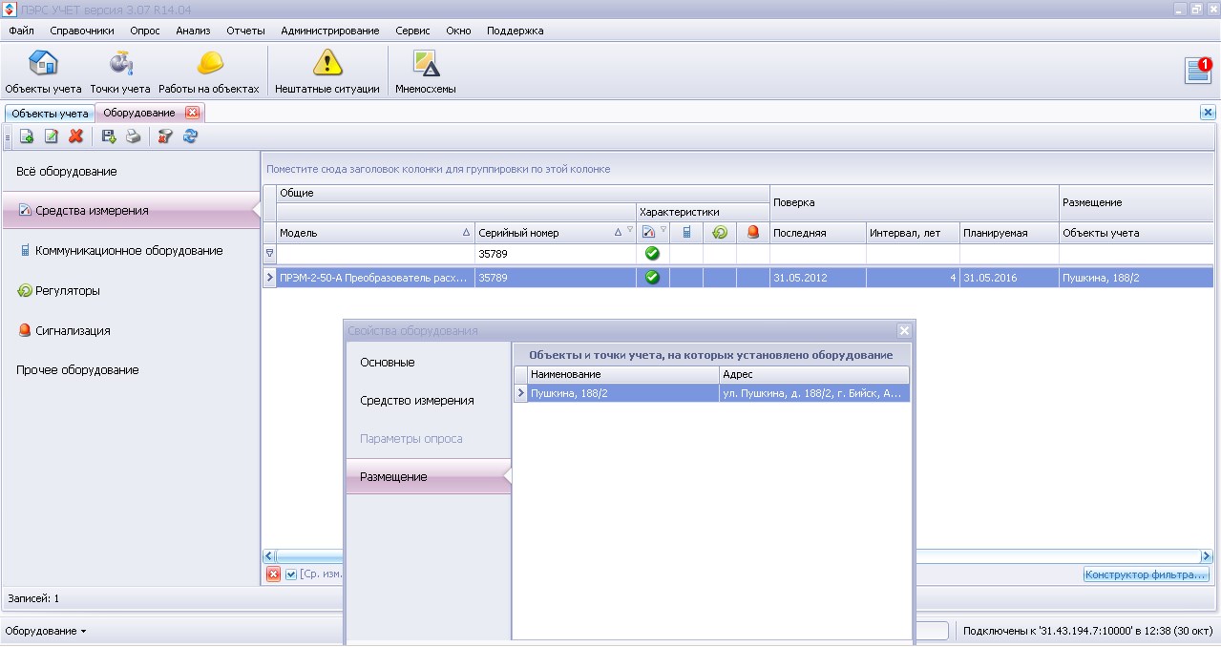Click green check in ПРЭМ-2-50-А row
Screen dimensions: 1221x647
point(653,278)
